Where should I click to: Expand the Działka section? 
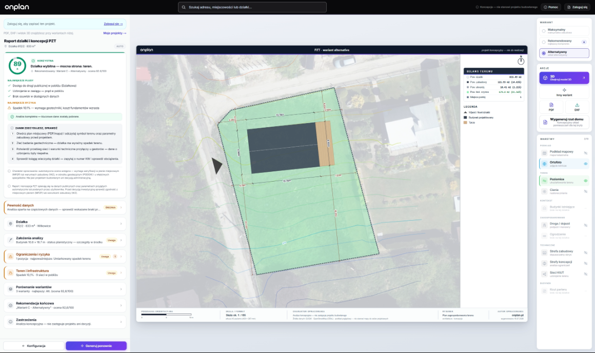coord(65,224)
